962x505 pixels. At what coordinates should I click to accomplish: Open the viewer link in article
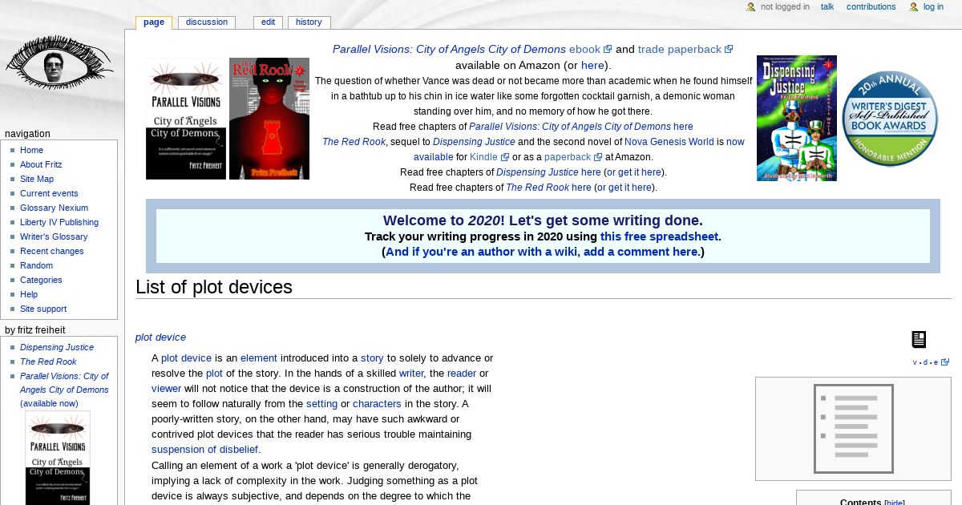pos(167,389)
